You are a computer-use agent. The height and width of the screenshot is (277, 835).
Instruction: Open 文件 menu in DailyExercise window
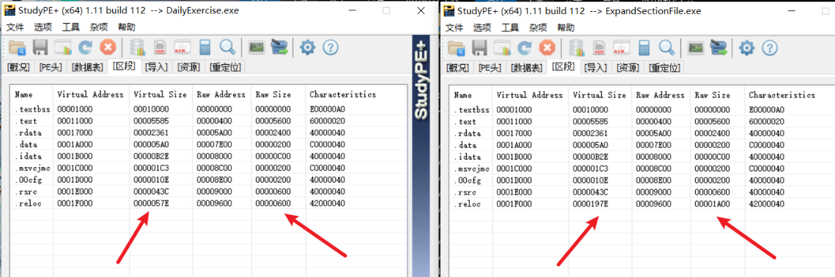tap(15, 27)
